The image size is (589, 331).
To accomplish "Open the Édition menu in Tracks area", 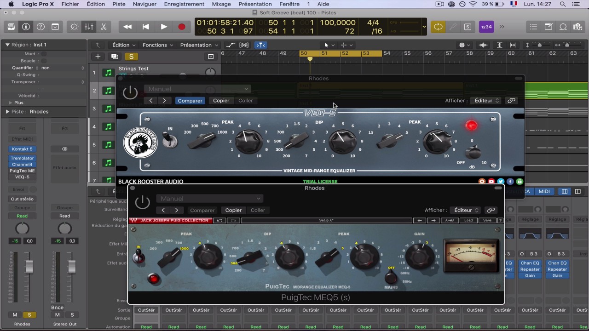I will (x=124, y=45).
